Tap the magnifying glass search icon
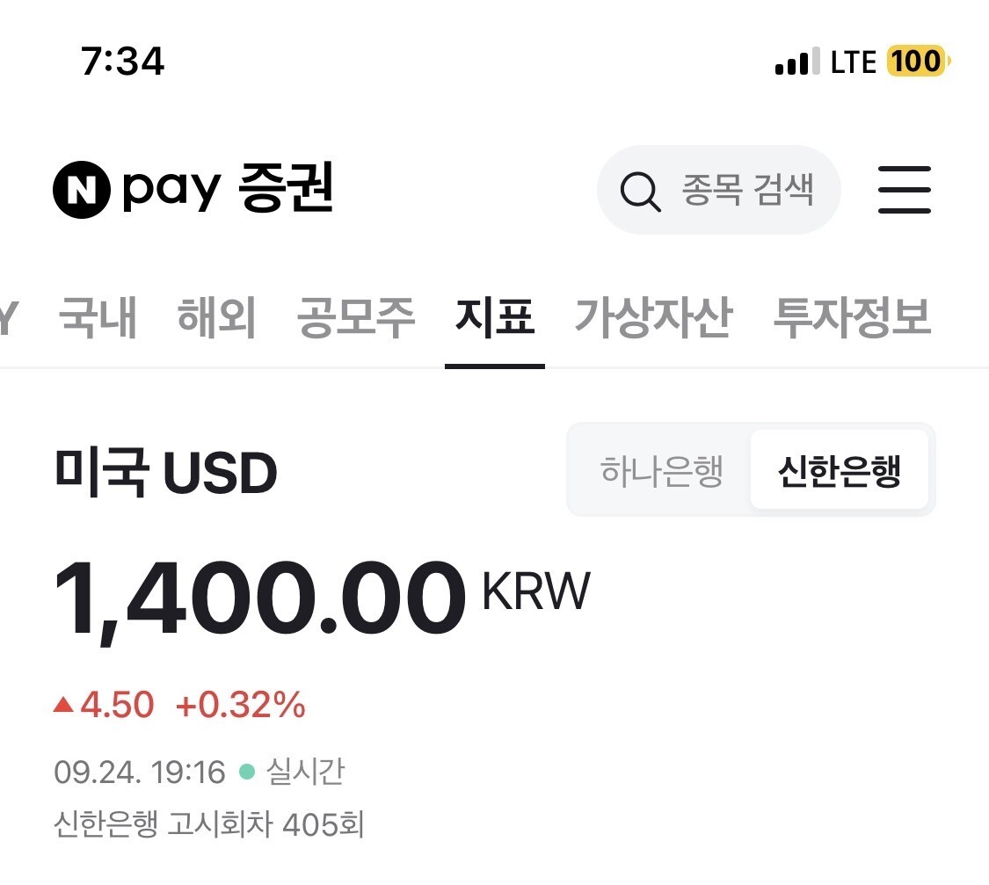 640,190
